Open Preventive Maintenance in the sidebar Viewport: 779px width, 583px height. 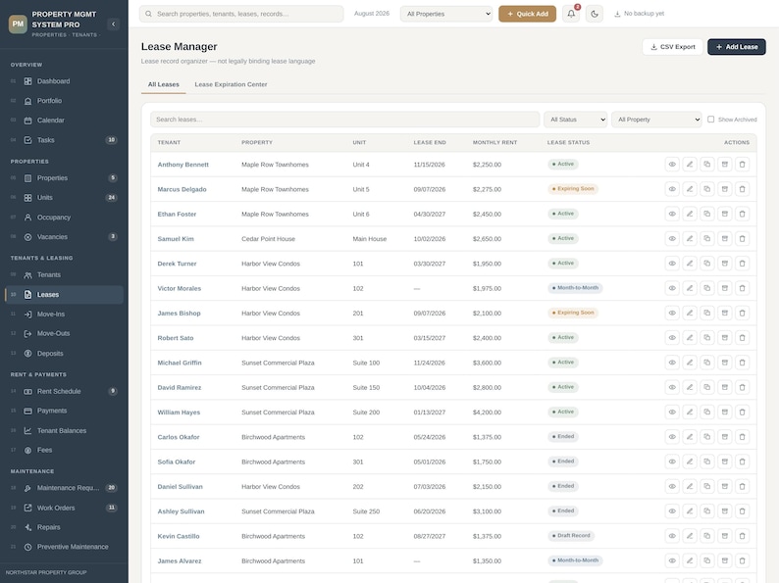pos(64,547)
